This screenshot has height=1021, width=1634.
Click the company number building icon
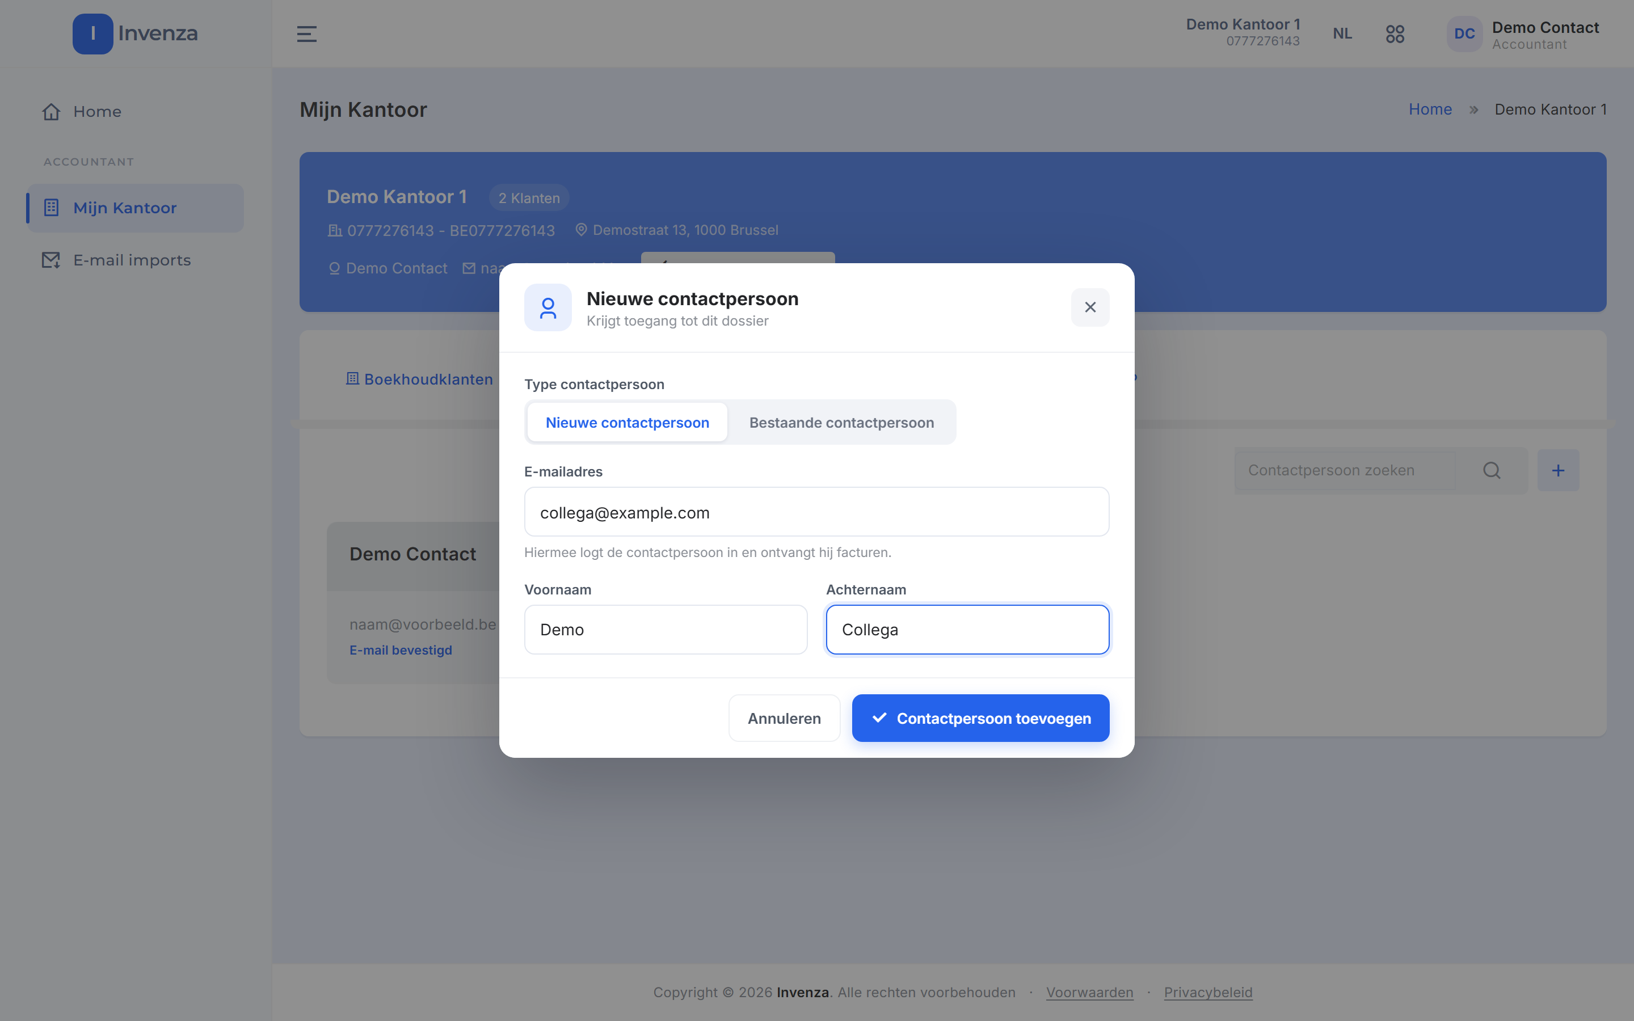coord(334,230)
